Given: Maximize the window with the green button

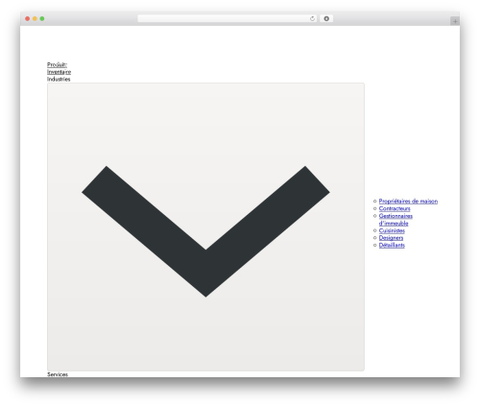Looking at the screenshot, I should pyautogui.click(x=42, y=18).
